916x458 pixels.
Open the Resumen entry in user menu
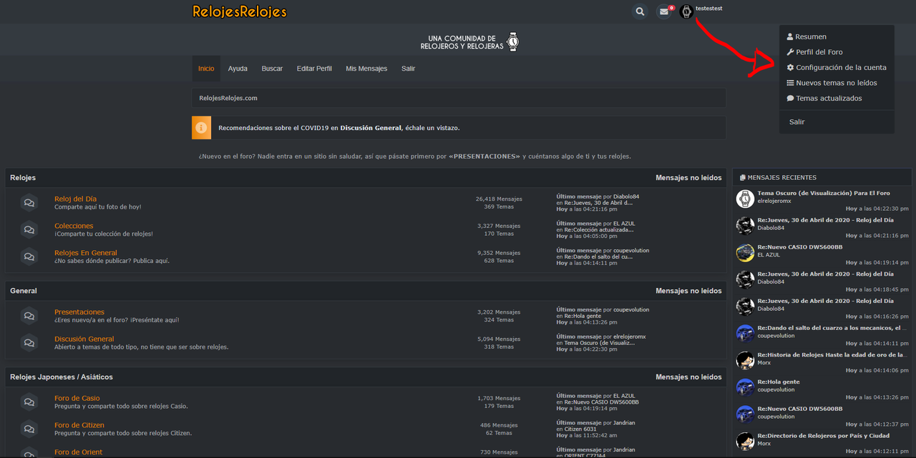click(x=807, y=36)
